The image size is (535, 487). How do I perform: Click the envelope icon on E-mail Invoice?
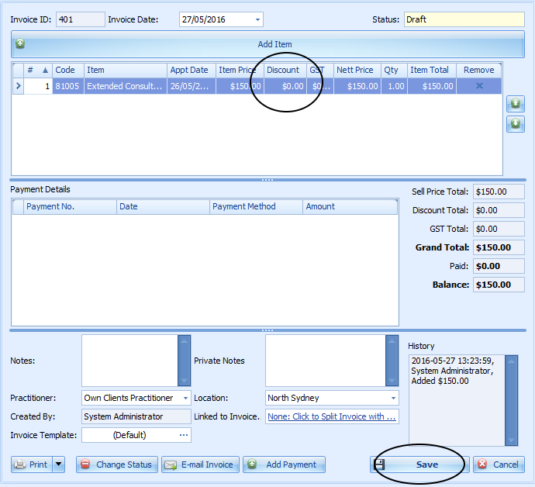pyautogui.click(x=171, y=465)
